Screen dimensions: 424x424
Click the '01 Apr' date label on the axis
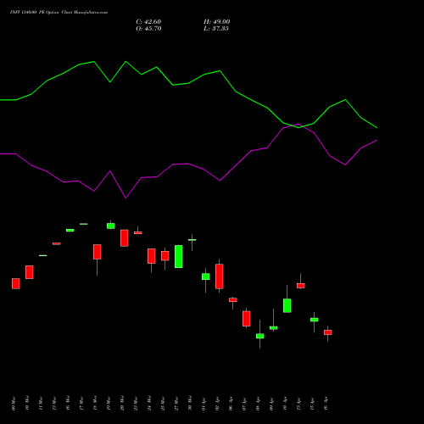[x=204, y=404]
